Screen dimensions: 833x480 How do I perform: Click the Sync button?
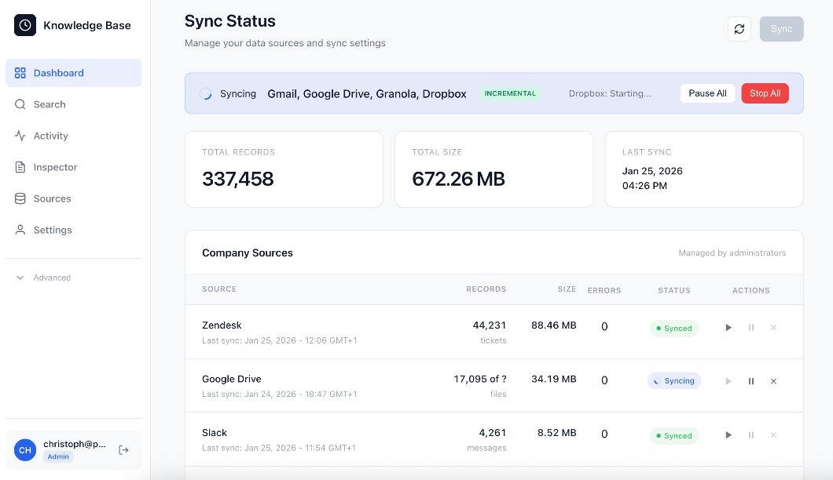(781, 29)
